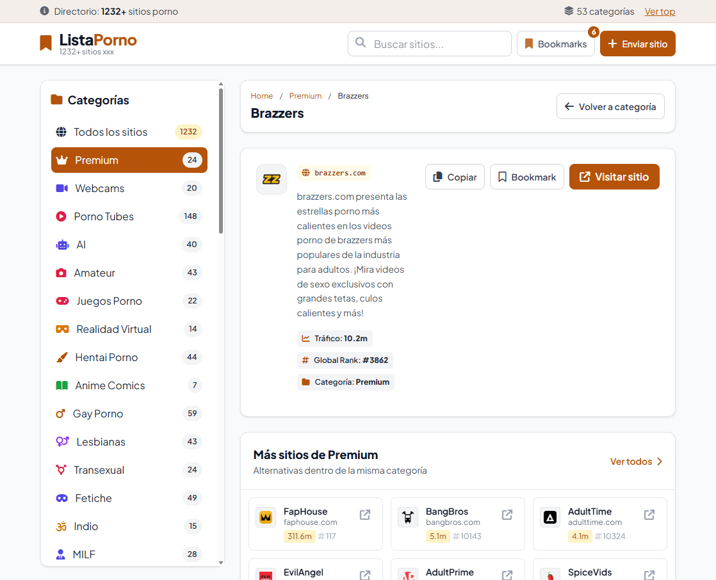This screenshot has height=580, width=716.
Task: Click the info icon beside Directorio
Action: (44, 11)
